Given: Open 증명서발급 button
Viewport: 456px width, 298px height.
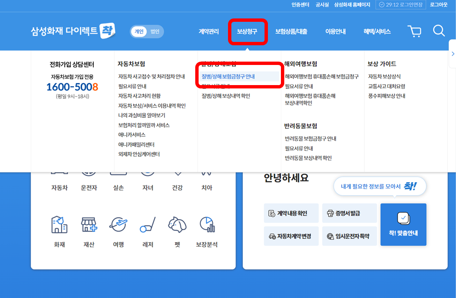Looking at the screenshot, I should pos(349,213).
